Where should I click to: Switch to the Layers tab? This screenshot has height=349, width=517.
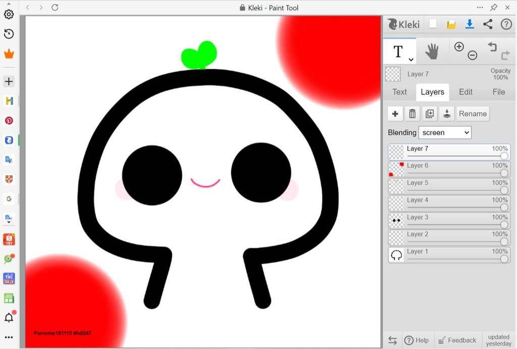432,92
